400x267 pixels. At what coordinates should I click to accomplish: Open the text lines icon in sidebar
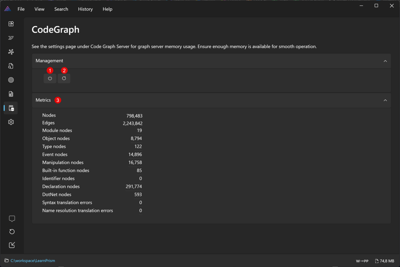click(11, 38)
